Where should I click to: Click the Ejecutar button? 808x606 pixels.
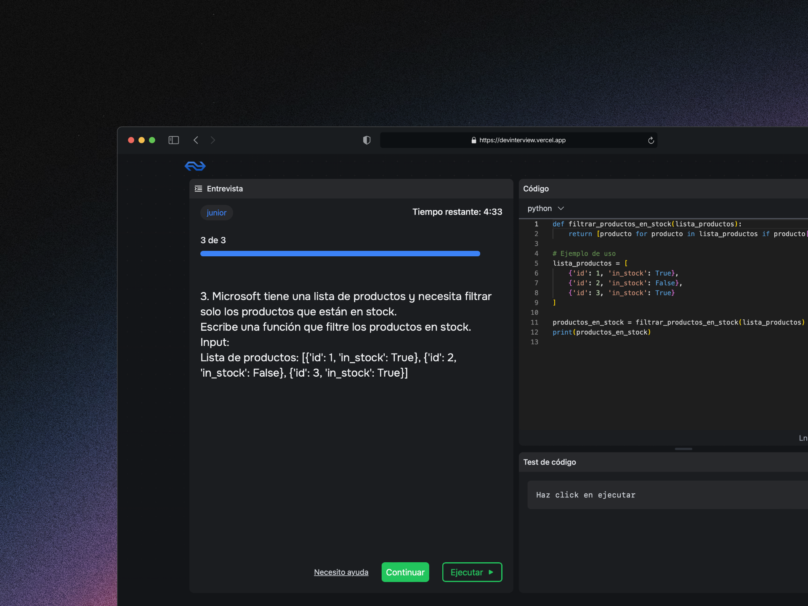pyautogui.click(x=472, y=572)
